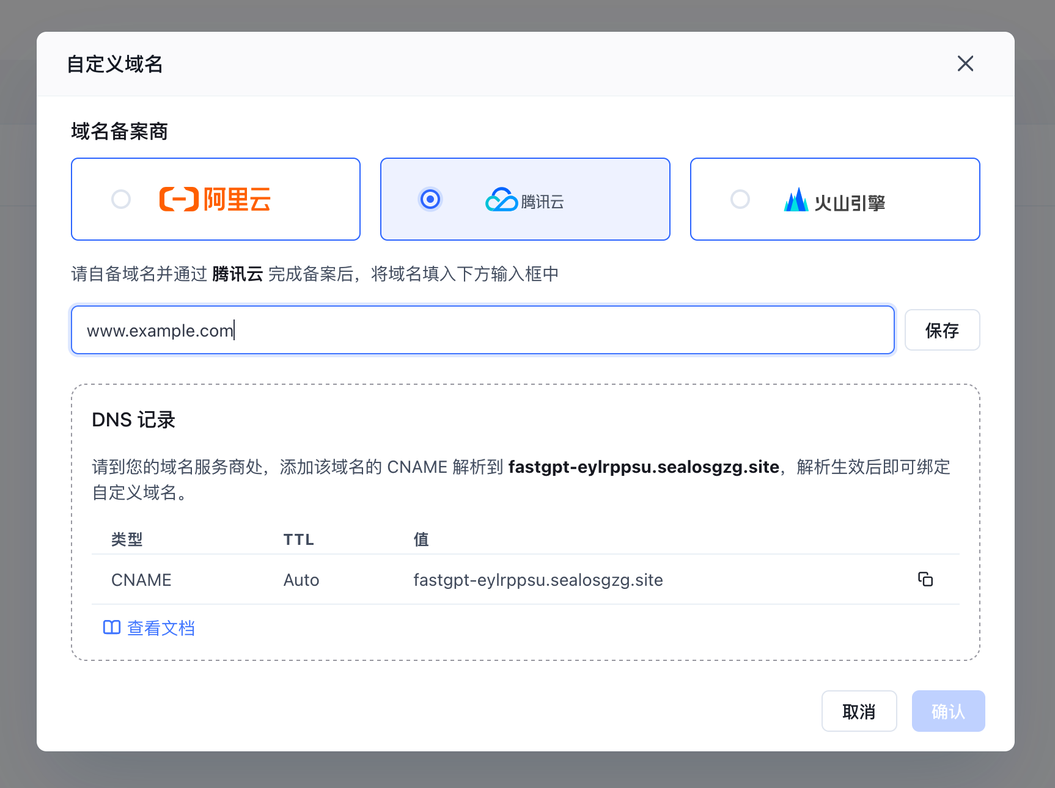Click the orange Aliyun logo
Image resolution: width=1055 pixels, height=788 pixels.
pyautogui.click(x=215, y=200)
